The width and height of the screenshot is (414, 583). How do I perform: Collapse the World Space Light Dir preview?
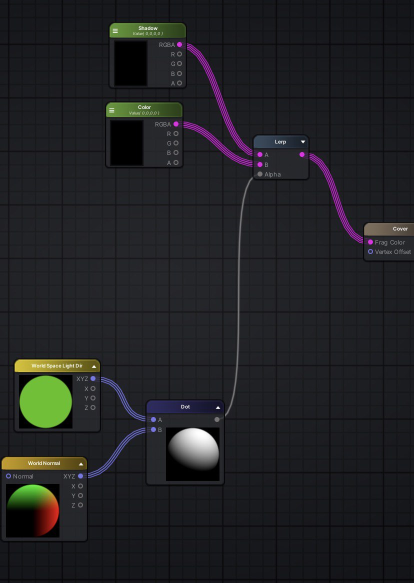coord(94,366)
